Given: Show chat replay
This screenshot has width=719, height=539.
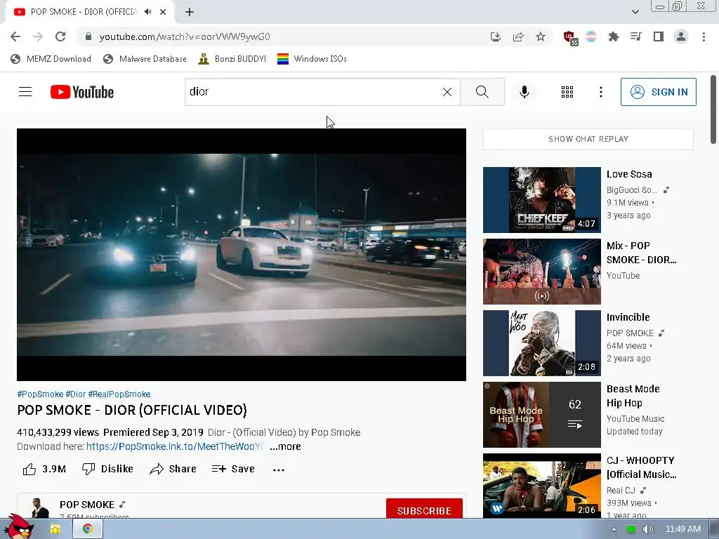Looking at the screenshot, I should [588, 139].
